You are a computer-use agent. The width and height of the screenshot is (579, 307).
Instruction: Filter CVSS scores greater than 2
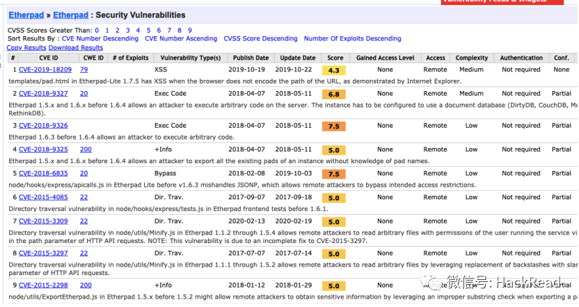[118, 31]
